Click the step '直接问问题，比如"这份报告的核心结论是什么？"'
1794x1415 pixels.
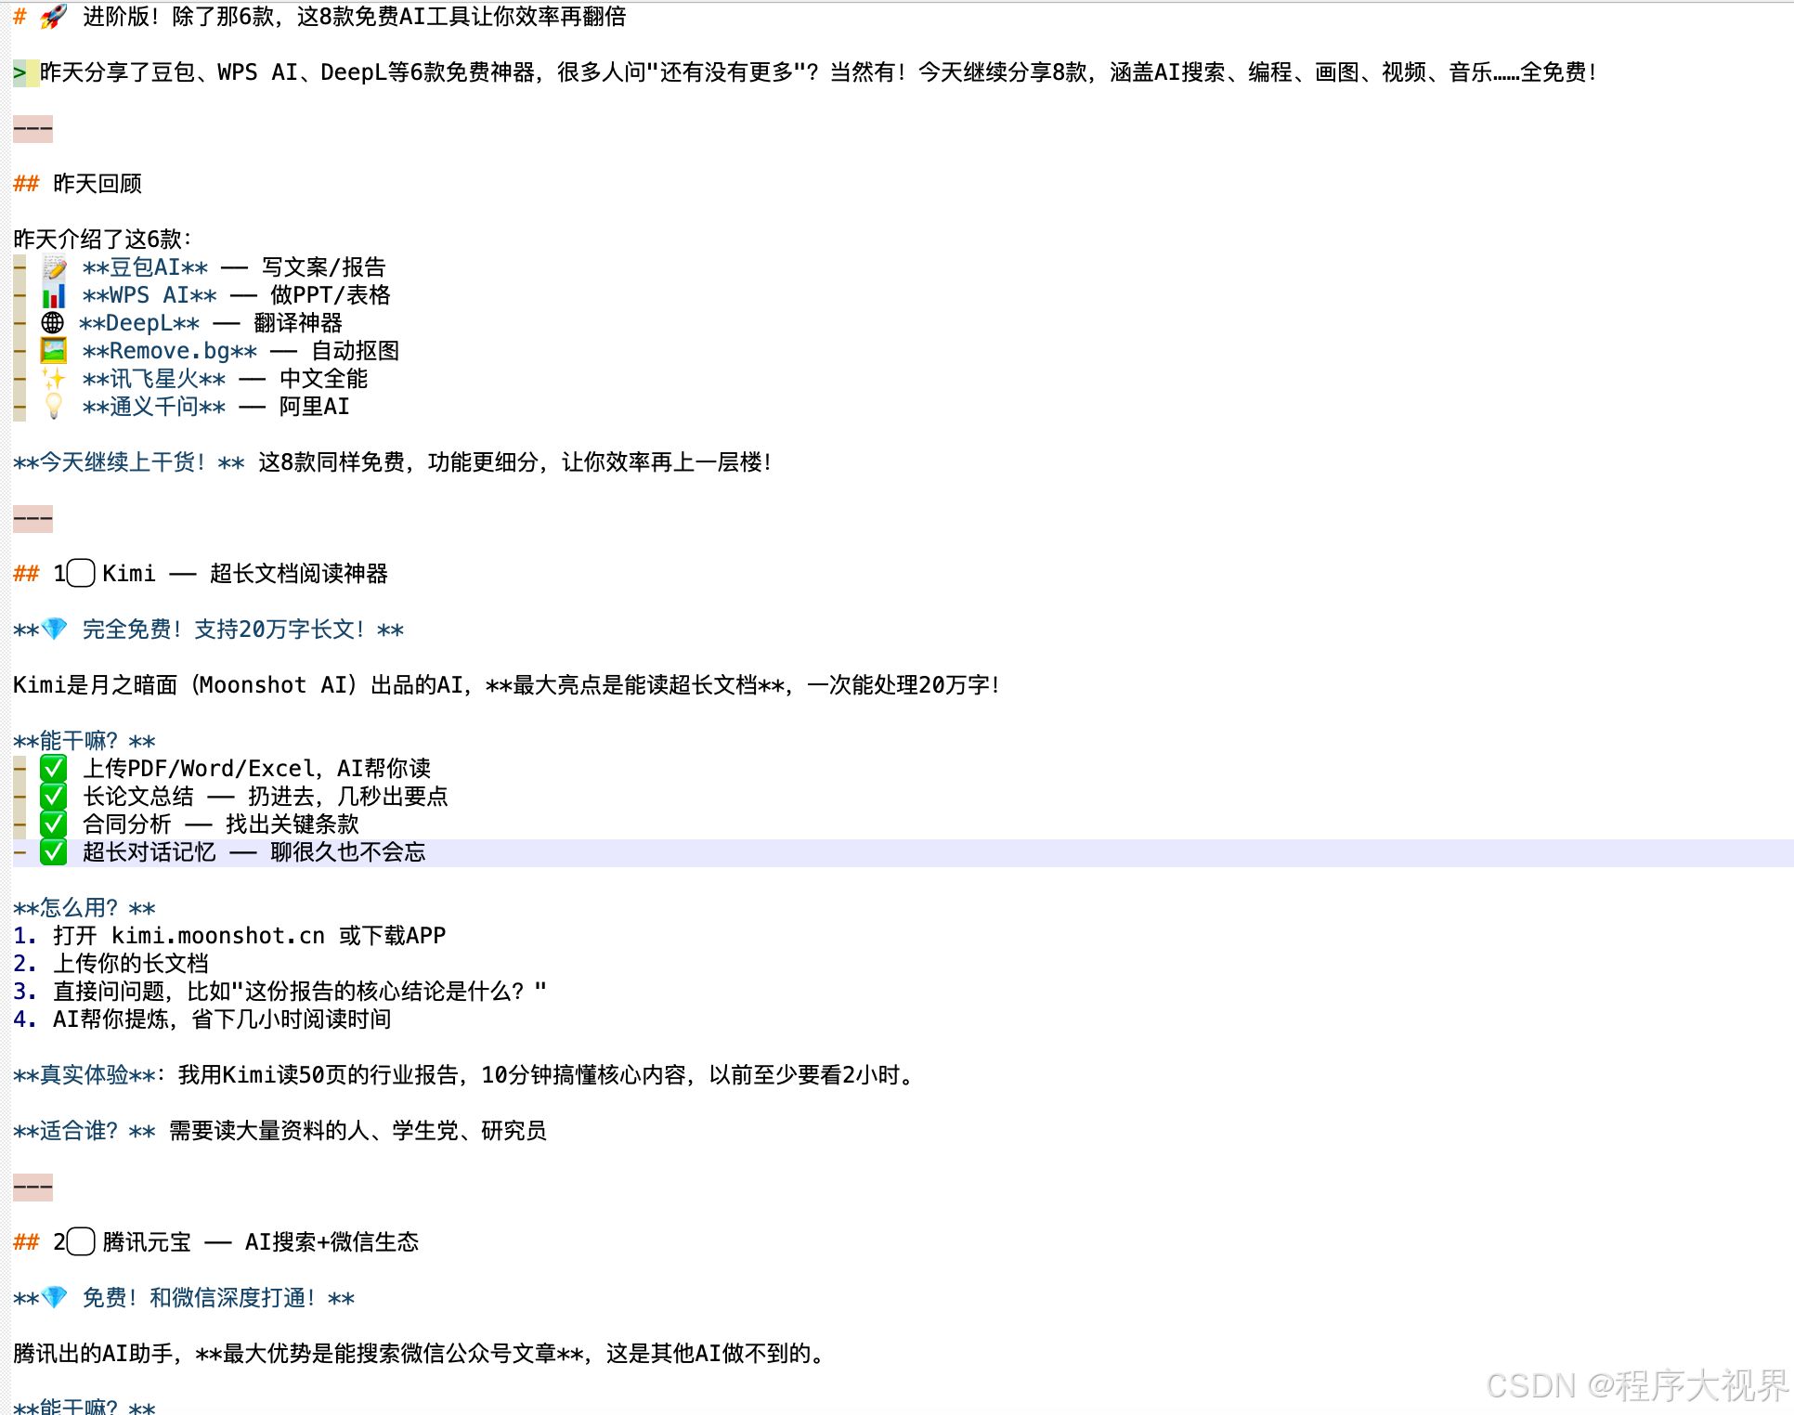pyautogui.click(x=300, y=992)
